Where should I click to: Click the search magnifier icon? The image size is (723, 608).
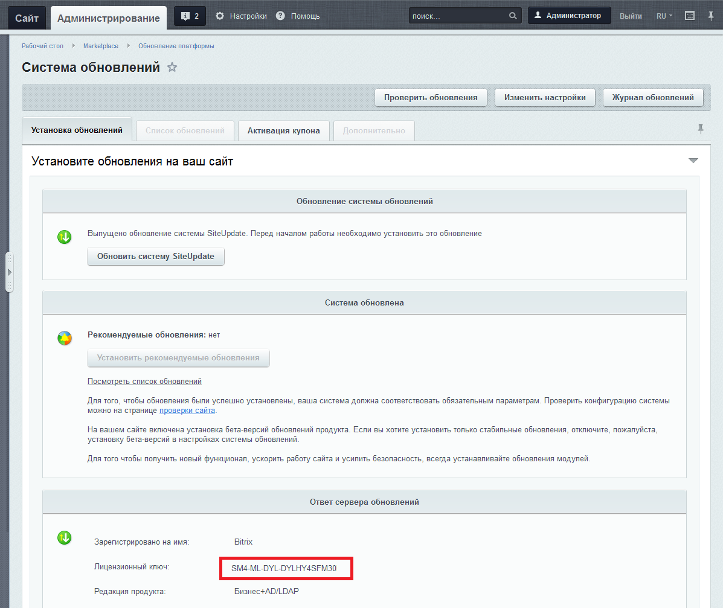coord(513,16)
